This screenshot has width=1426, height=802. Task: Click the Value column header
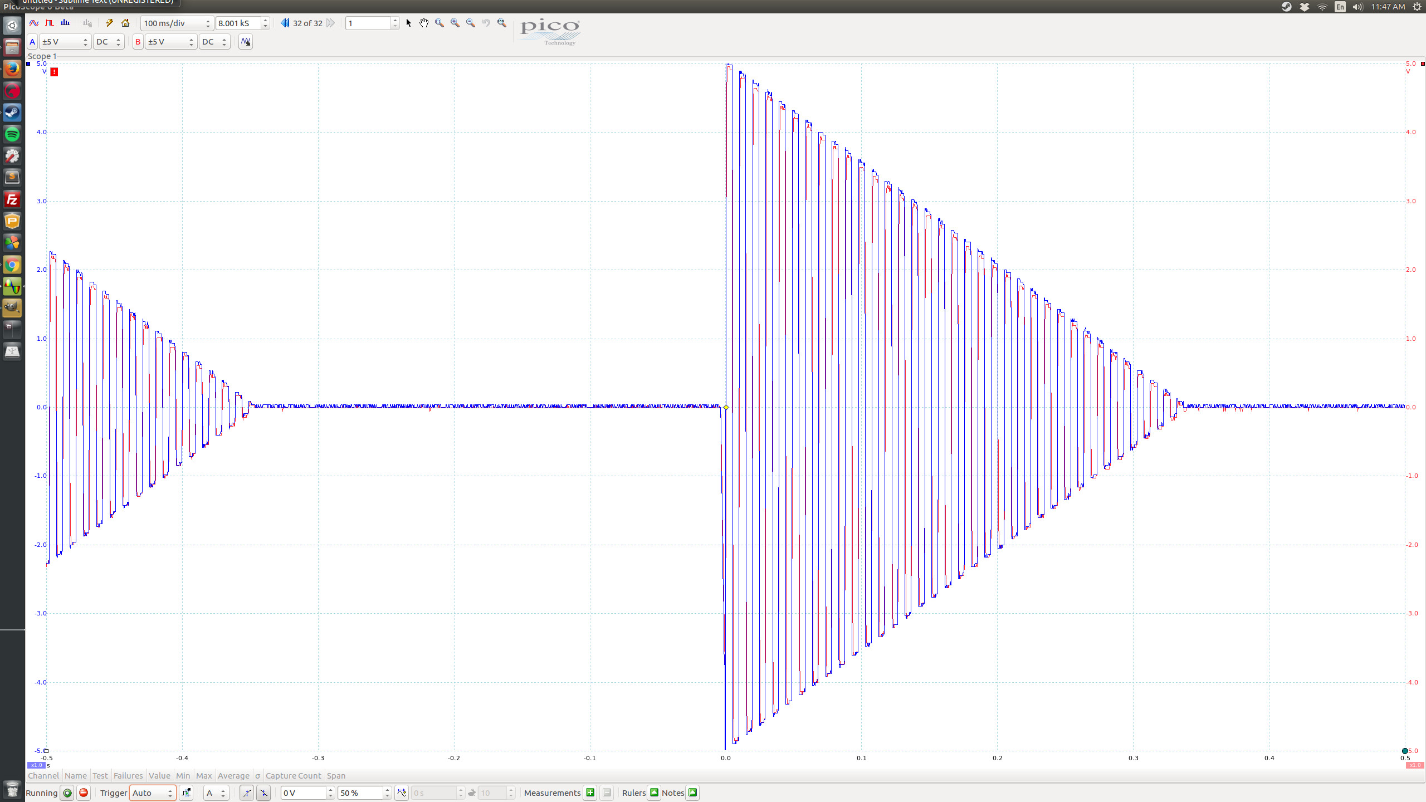point(159,775)
